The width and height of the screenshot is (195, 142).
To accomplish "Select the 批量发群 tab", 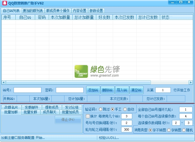I will 31,112.
